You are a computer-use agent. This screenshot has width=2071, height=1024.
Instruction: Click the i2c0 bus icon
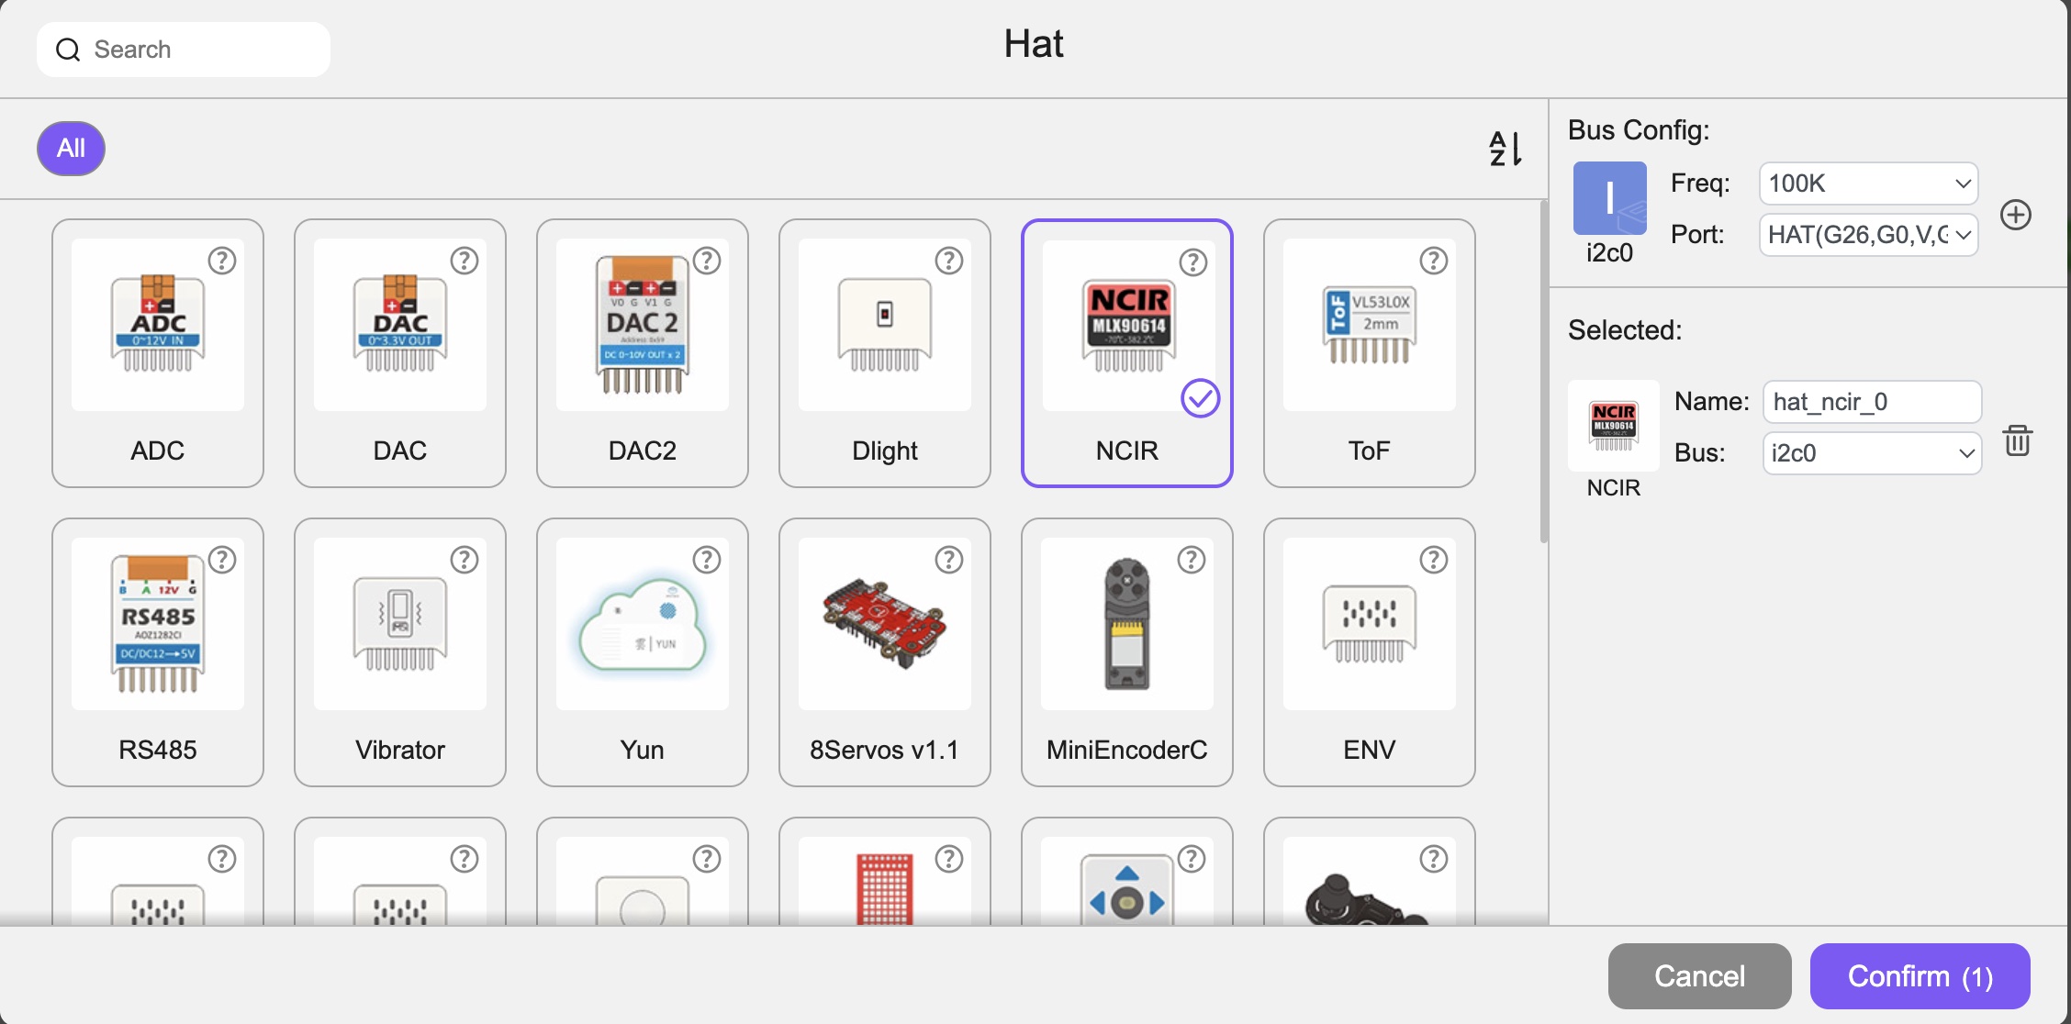[x=1610, y=198]
